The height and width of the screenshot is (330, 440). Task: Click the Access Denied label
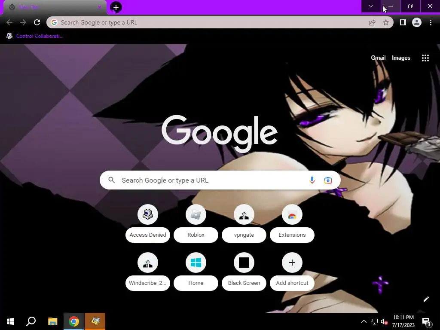(148, 235)
